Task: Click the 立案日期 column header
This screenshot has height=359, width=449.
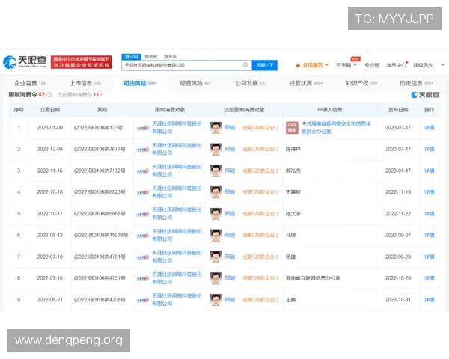Action: pos(50,110)
